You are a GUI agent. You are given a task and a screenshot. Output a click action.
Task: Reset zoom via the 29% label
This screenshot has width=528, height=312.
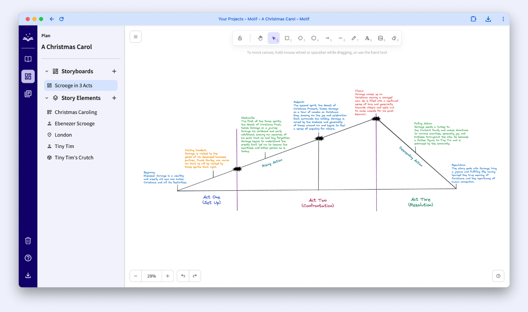152,276
